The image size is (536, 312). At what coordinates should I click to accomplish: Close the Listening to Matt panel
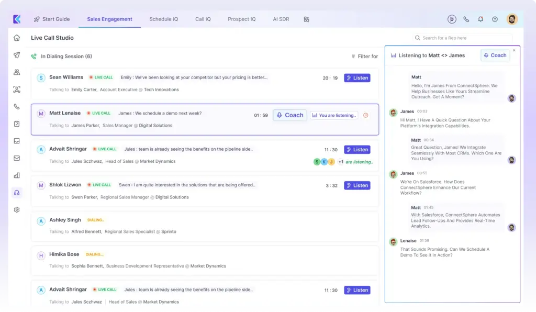513,50
